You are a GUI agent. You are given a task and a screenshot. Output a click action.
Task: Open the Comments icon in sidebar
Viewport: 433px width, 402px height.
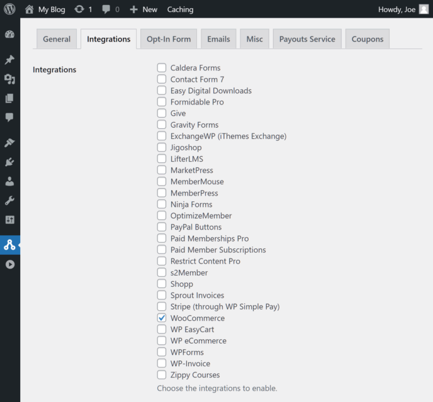(x=9, y=118)
